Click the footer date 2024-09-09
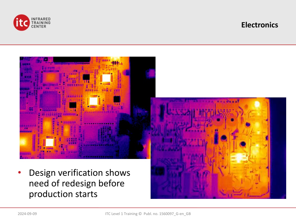296x222 pixels. pyautogui.click(x=27, y=214)
